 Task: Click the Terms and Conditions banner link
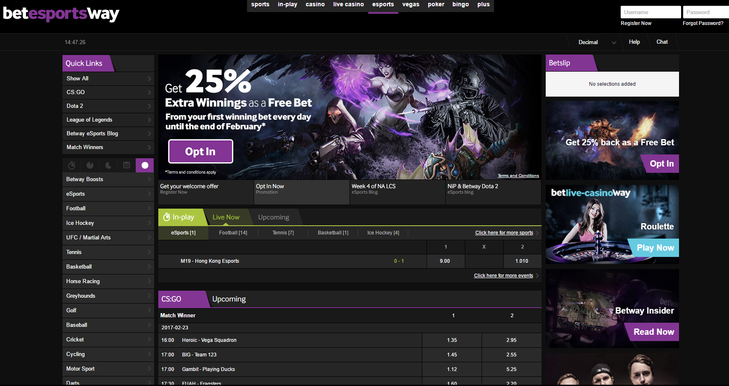(518, 176)
